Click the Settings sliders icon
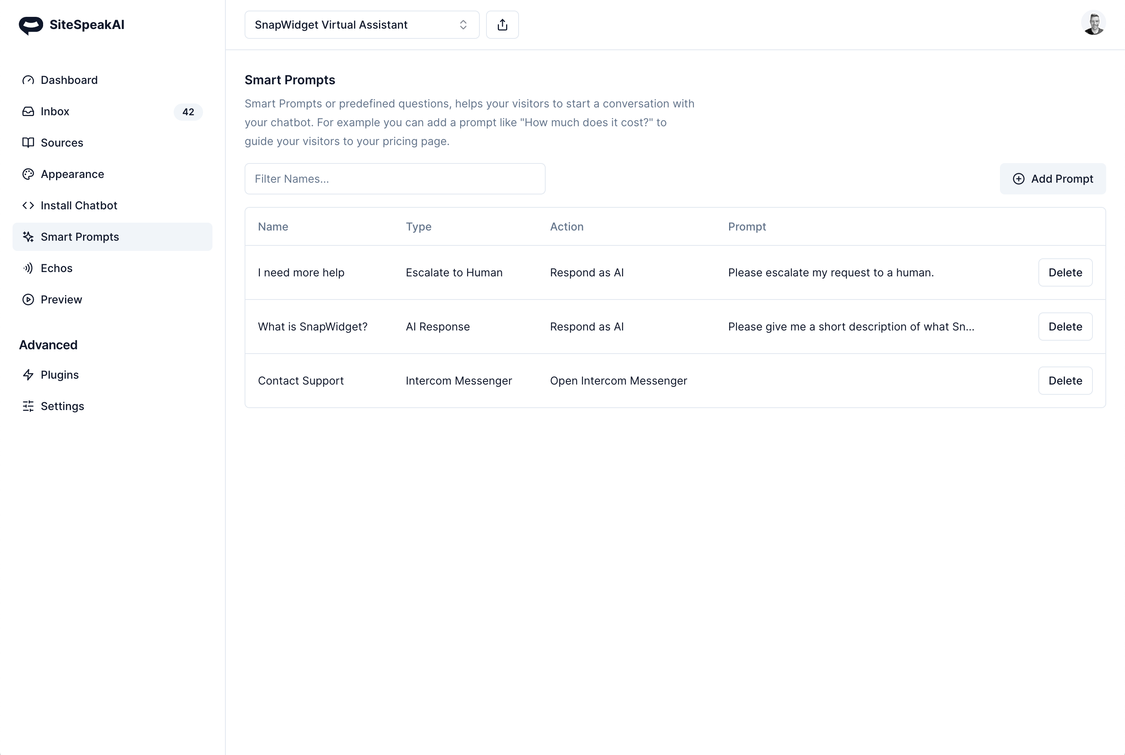 click(x=28, y=406)
